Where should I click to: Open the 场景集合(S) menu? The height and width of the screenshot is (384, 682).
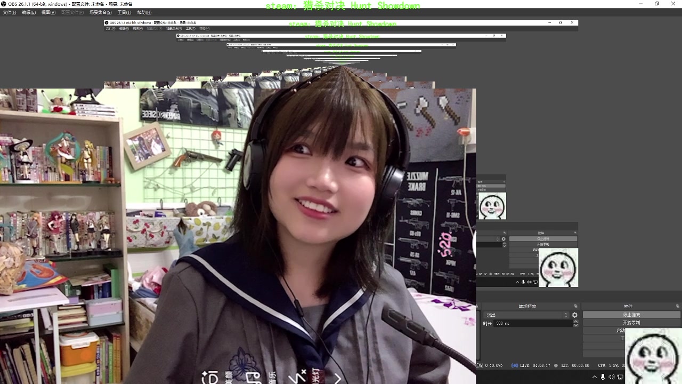(101, 12)
